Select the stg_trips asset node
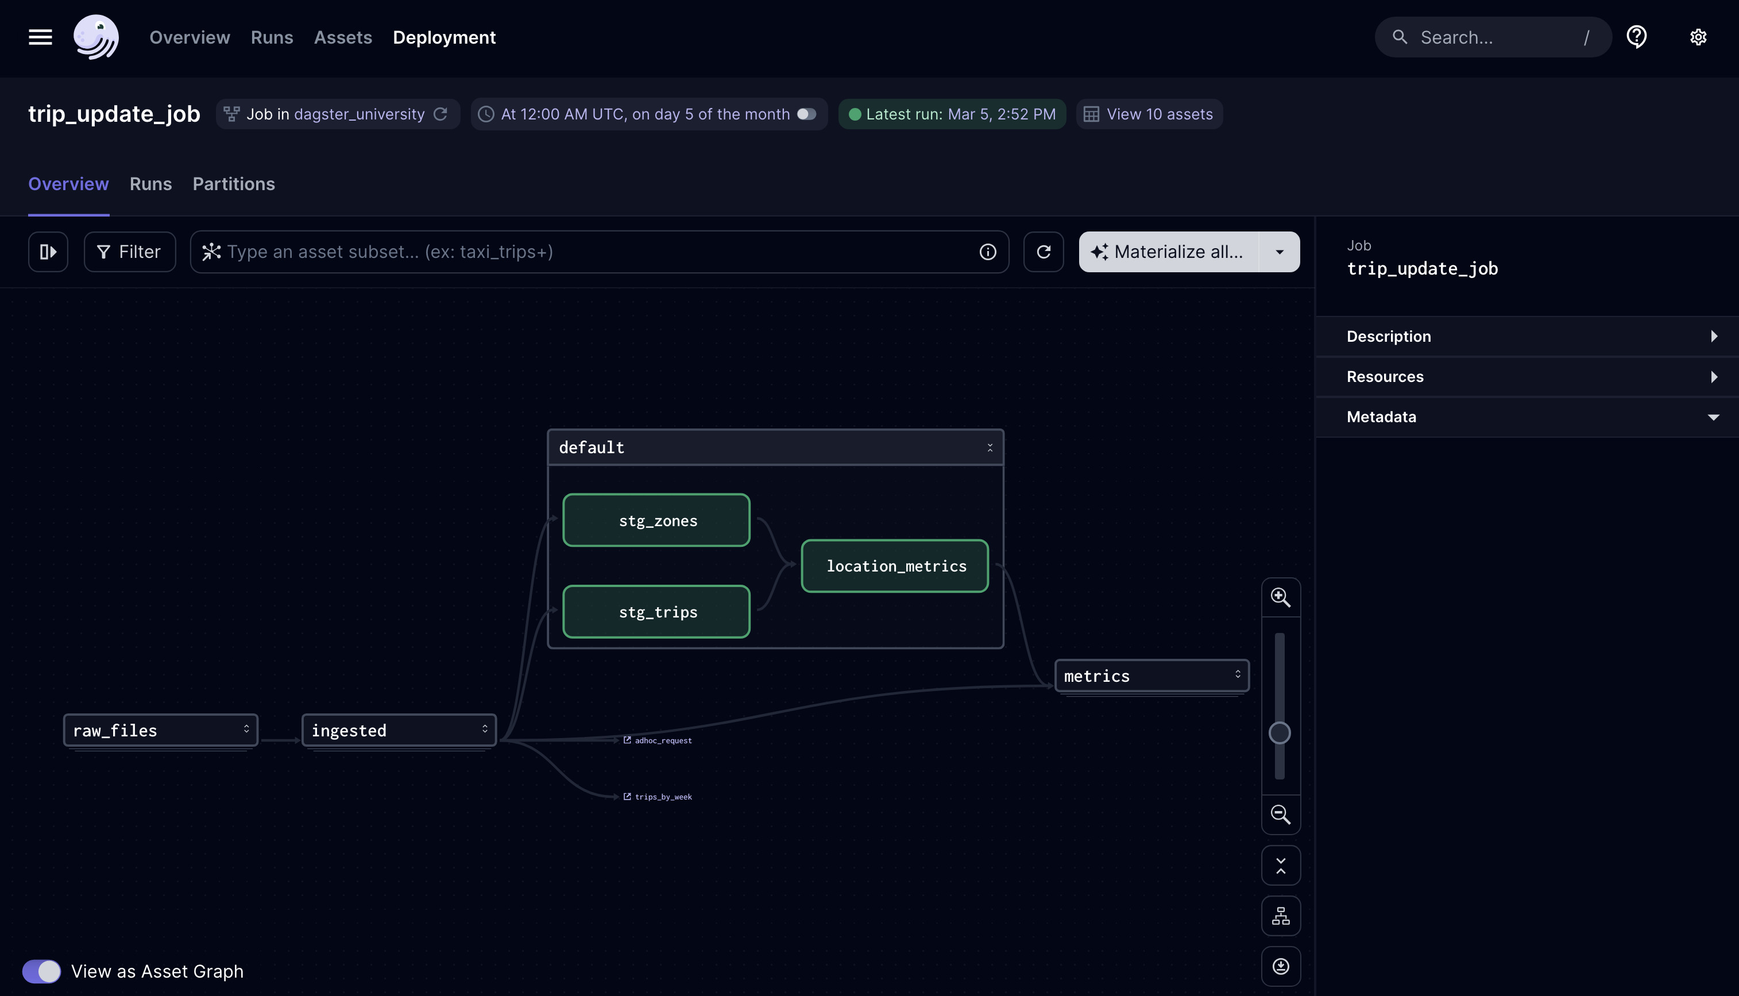 coord(656,612)
